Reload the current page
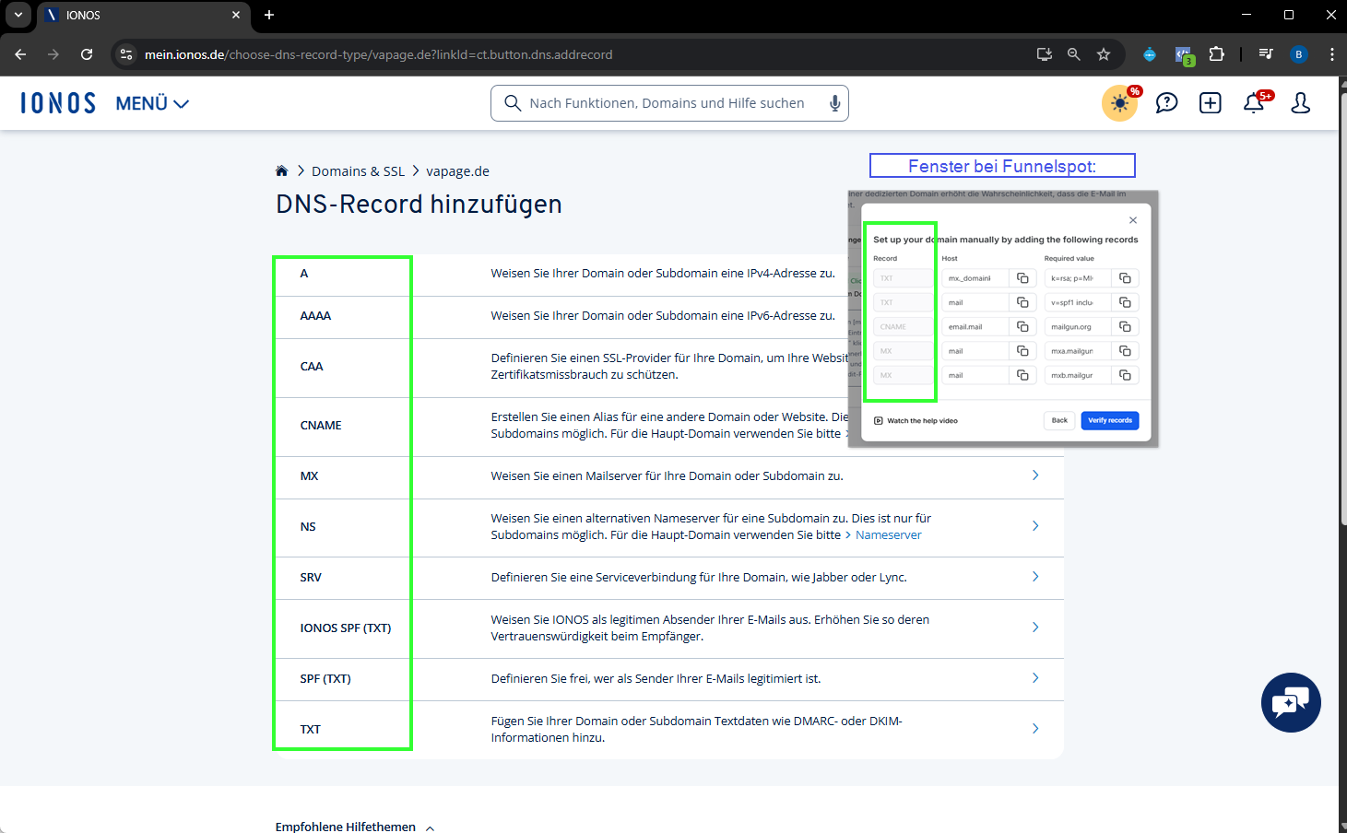The width and height of the screenshot is (1347, 833). pyautogui.click(x=87, y=54)
